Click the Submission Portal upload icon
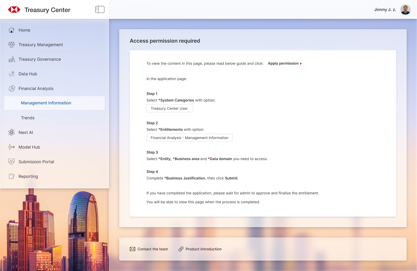Viewport: 417px width, 271px height. [x=12, y=162]
